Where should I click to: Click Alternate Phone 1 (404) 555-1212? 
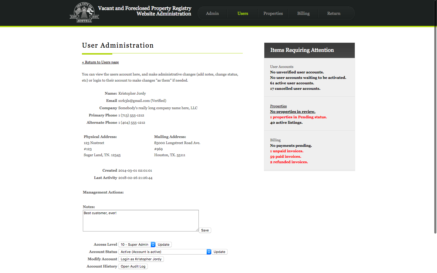pyautogui.click(x=132, y=123)
